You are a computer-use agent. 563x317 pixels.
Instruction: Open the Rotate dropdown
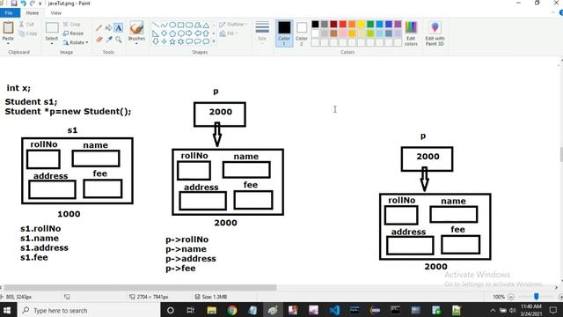(76, 42)
